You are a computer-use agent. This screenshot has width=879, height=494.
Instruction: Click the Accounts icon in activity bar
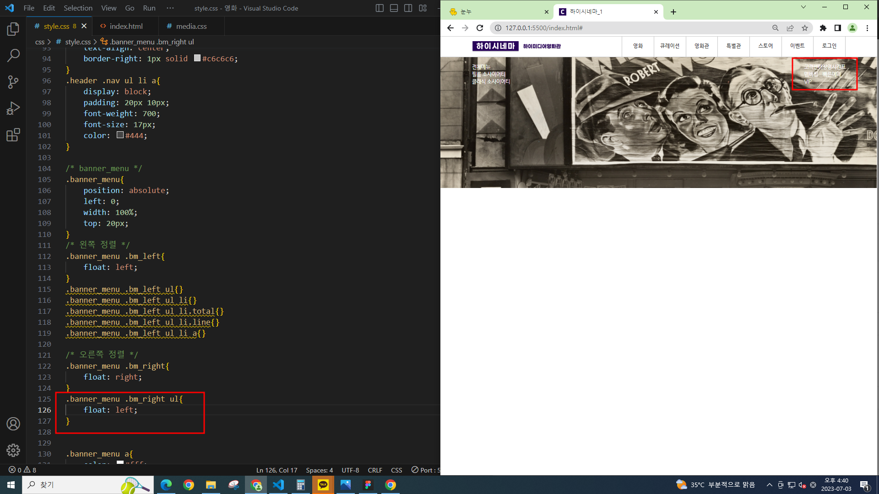tap(13, 424)
